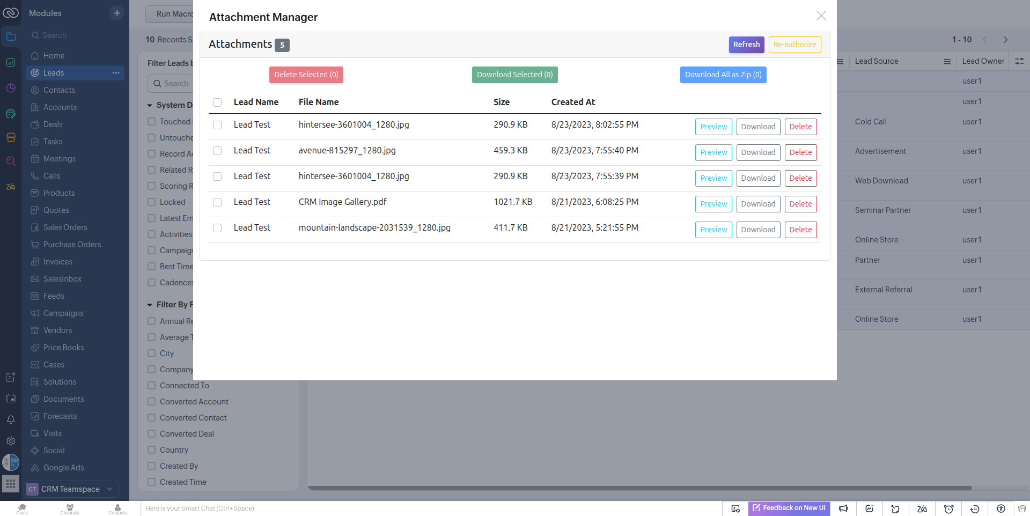Open the Sales Orders module
The image size is (1030, 516).
(x=65, y=227)
